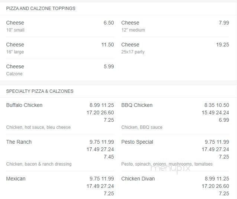
Task: Click the menupix watermark logo
Action: [x=171, y=168]
